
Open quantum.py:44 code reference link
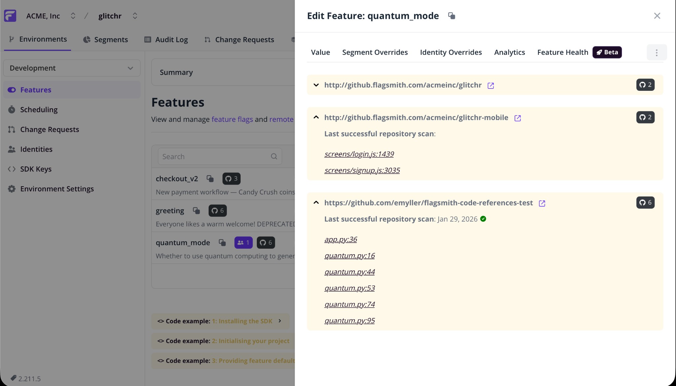click(x=349, y=272)
